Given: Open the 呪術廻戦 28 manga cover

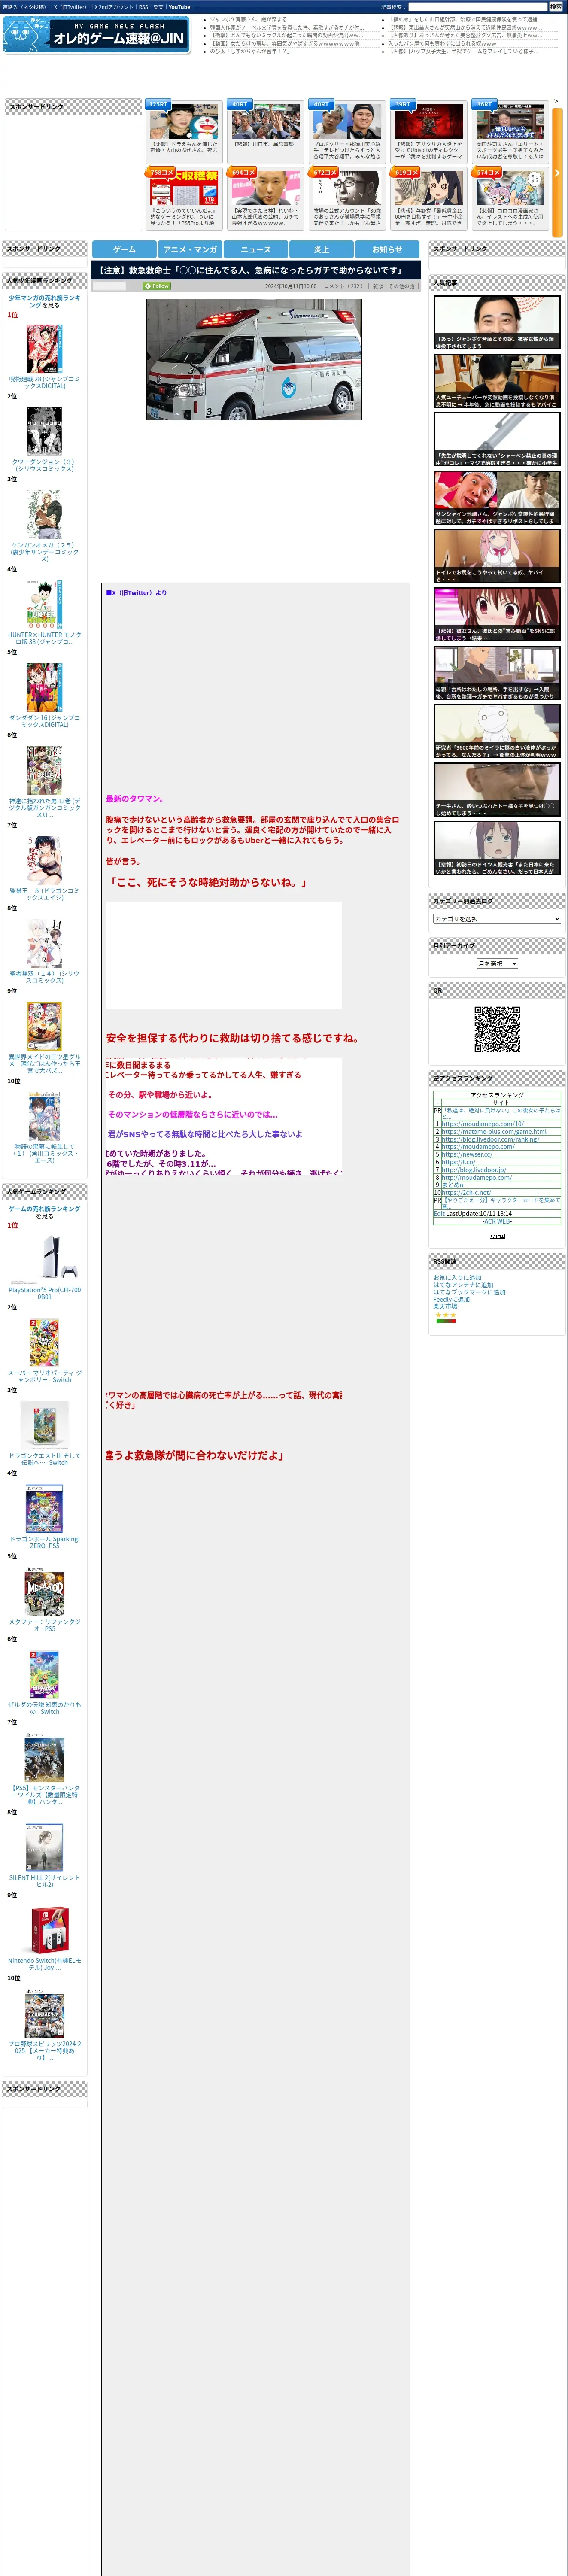Looking at the screenshot, I should 44,348.
